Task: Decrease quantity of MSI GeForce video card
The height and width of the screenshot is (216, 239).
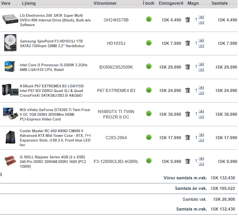Action: [201, 117]
